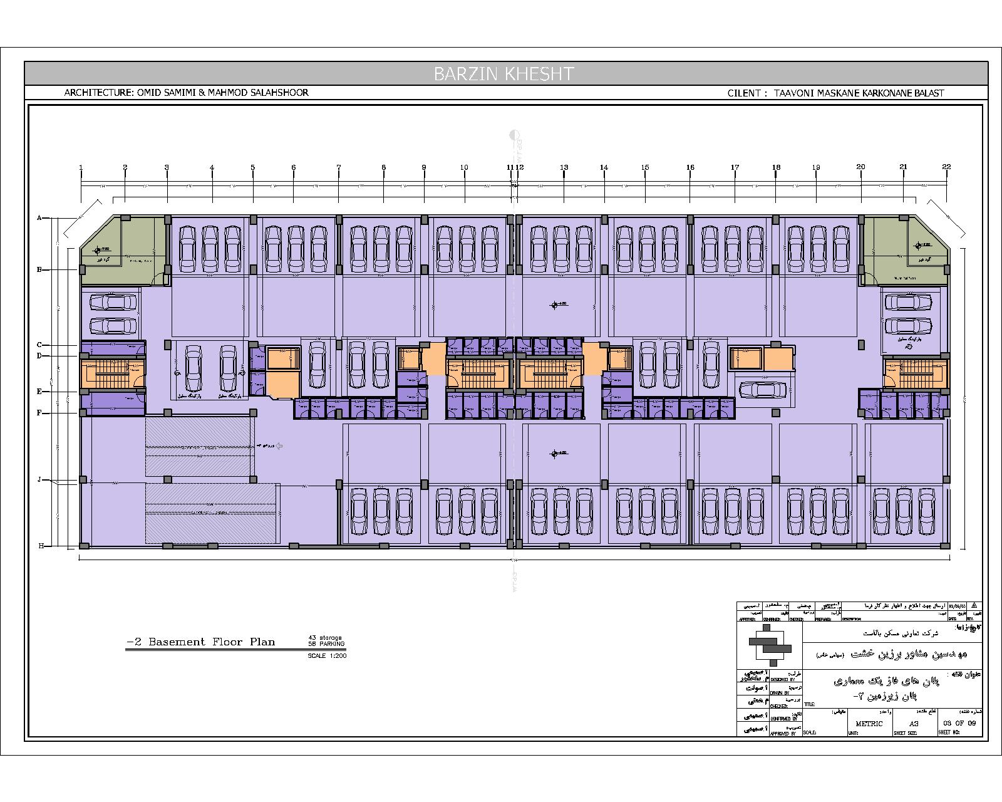The height and width of the screenshot is (802, 1002).
Task: Click the SCALE 1:200 label
Action: pos(326,656)
